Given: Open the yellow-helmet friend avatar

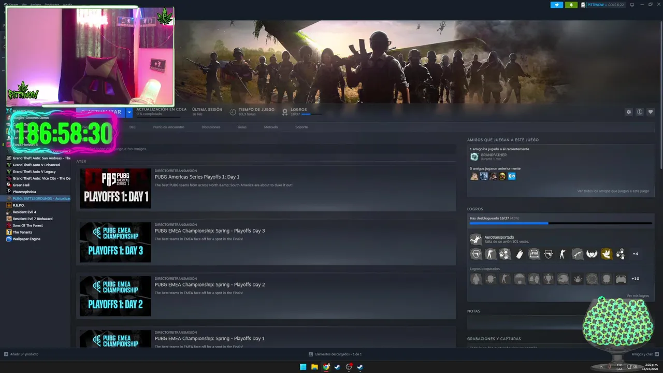Looking at the screenshot, I should (x=502, y=176).
